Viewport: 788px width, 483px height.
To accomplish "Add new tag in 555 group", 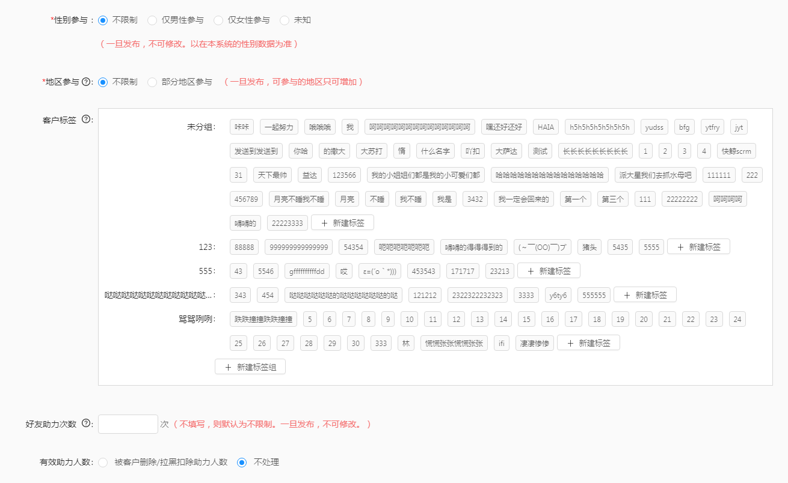I will point(549,271).
